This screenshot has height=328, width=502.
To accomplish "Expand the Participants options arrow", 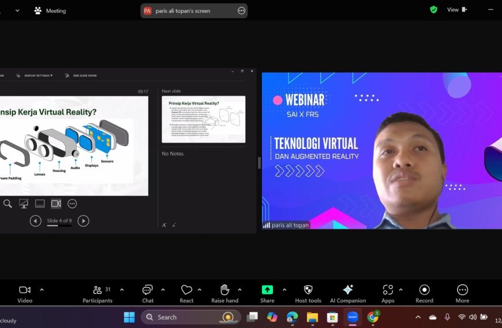I will coord(122,289).
